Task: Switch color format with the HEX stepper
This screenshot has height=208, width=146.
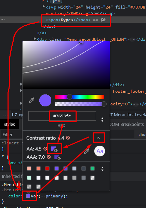Action: [x=102, y=119]
